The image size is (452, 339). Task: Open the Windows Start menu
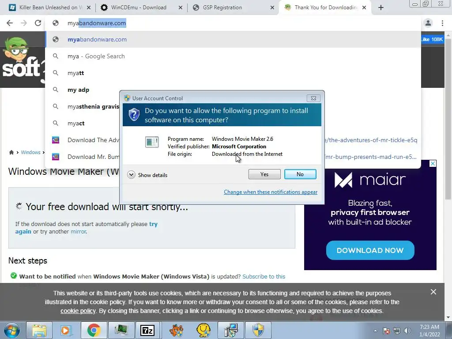[11, 330]
